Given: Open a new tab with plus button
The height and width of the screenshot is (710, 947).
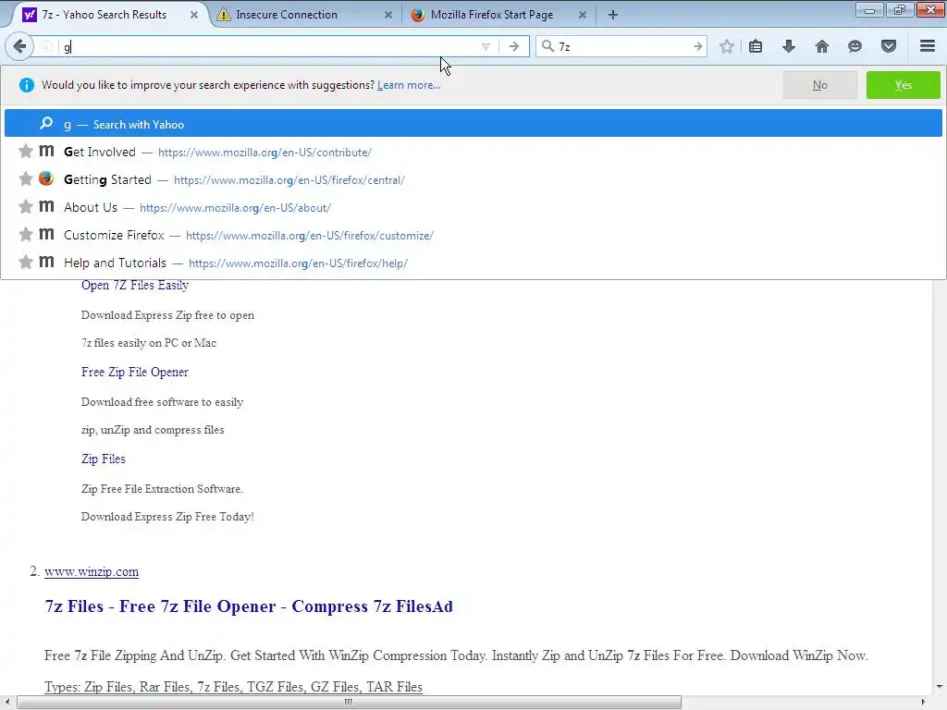Looking at the screenshot, I should tap(613, 15).
